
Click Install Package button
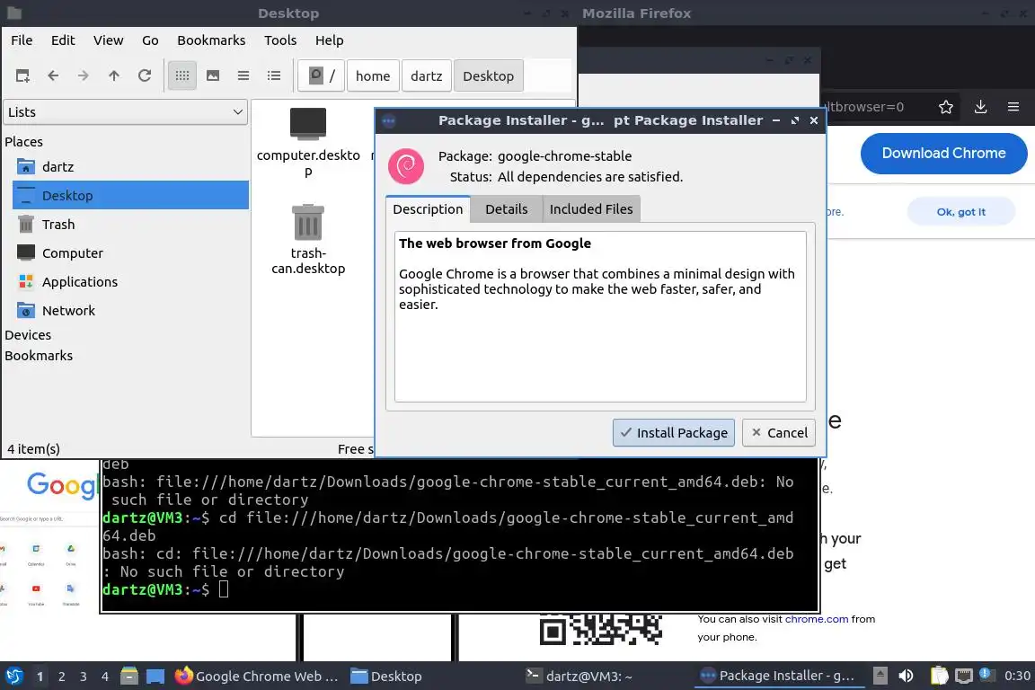673,433
